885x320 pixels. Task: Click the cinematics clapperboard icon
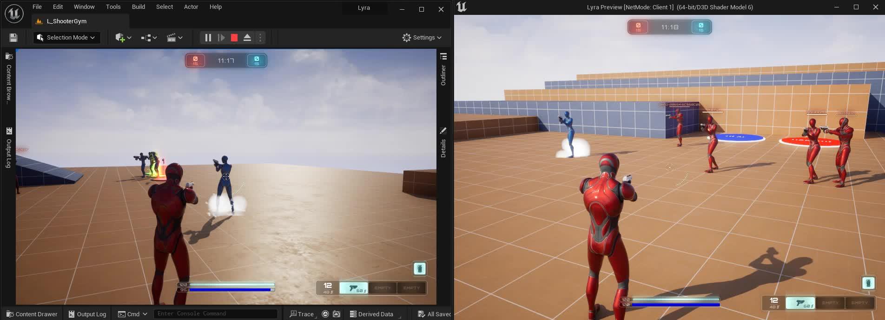pyautogui.click(x=172, y=38)
